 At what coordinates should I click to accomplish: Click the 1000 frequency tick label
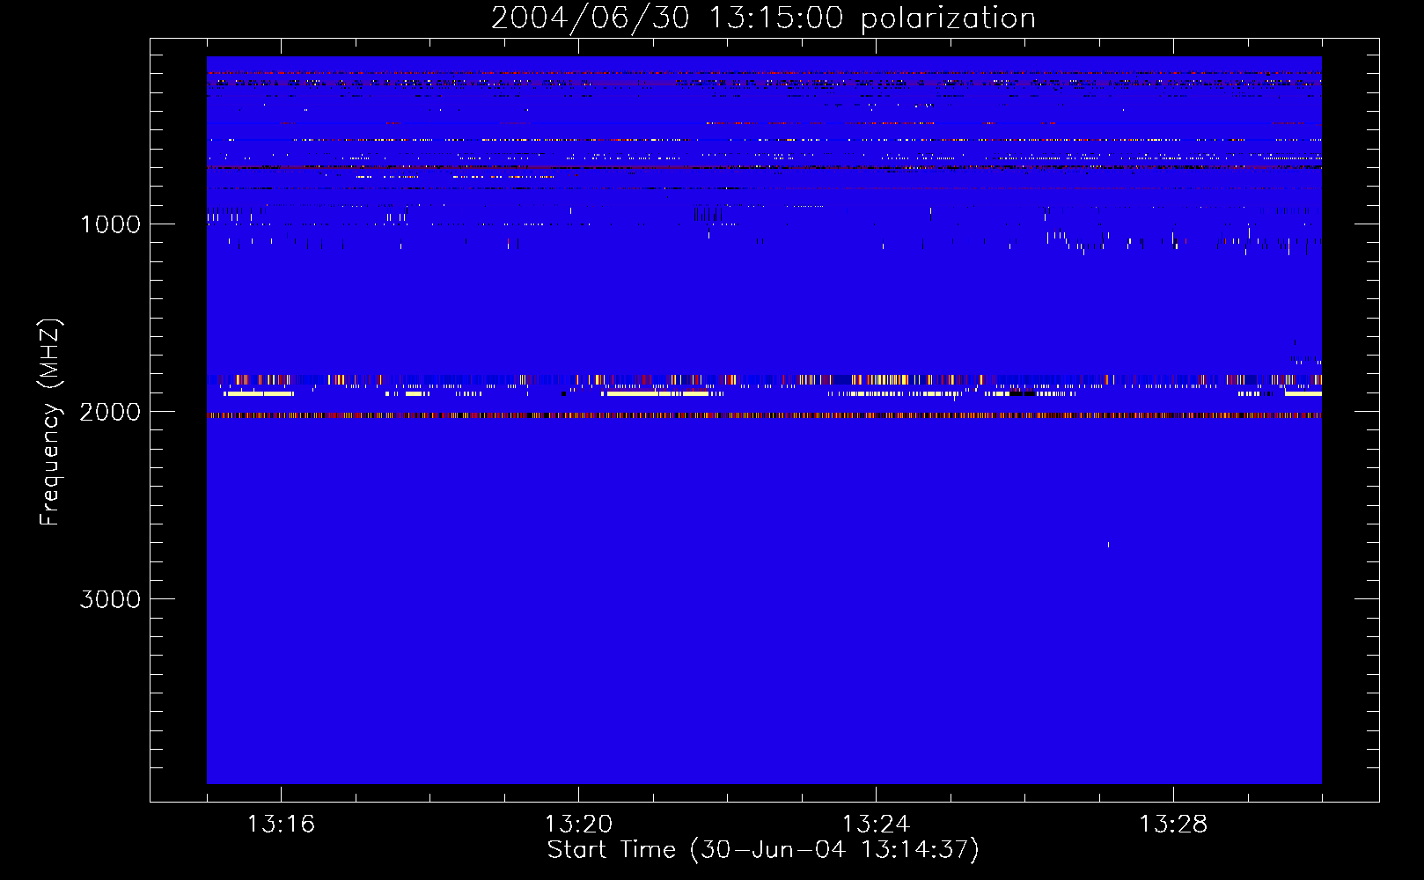(x=110, y=224)
